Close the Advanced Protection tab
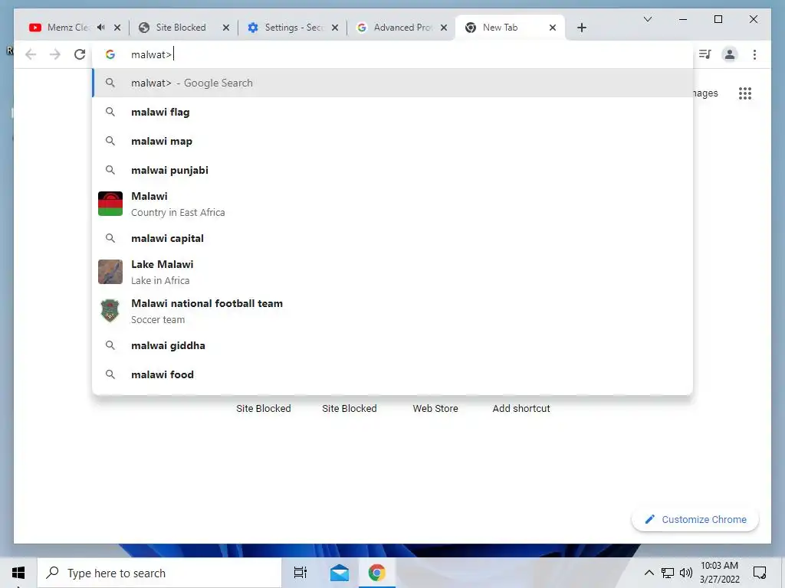 [x=444, y=28]
